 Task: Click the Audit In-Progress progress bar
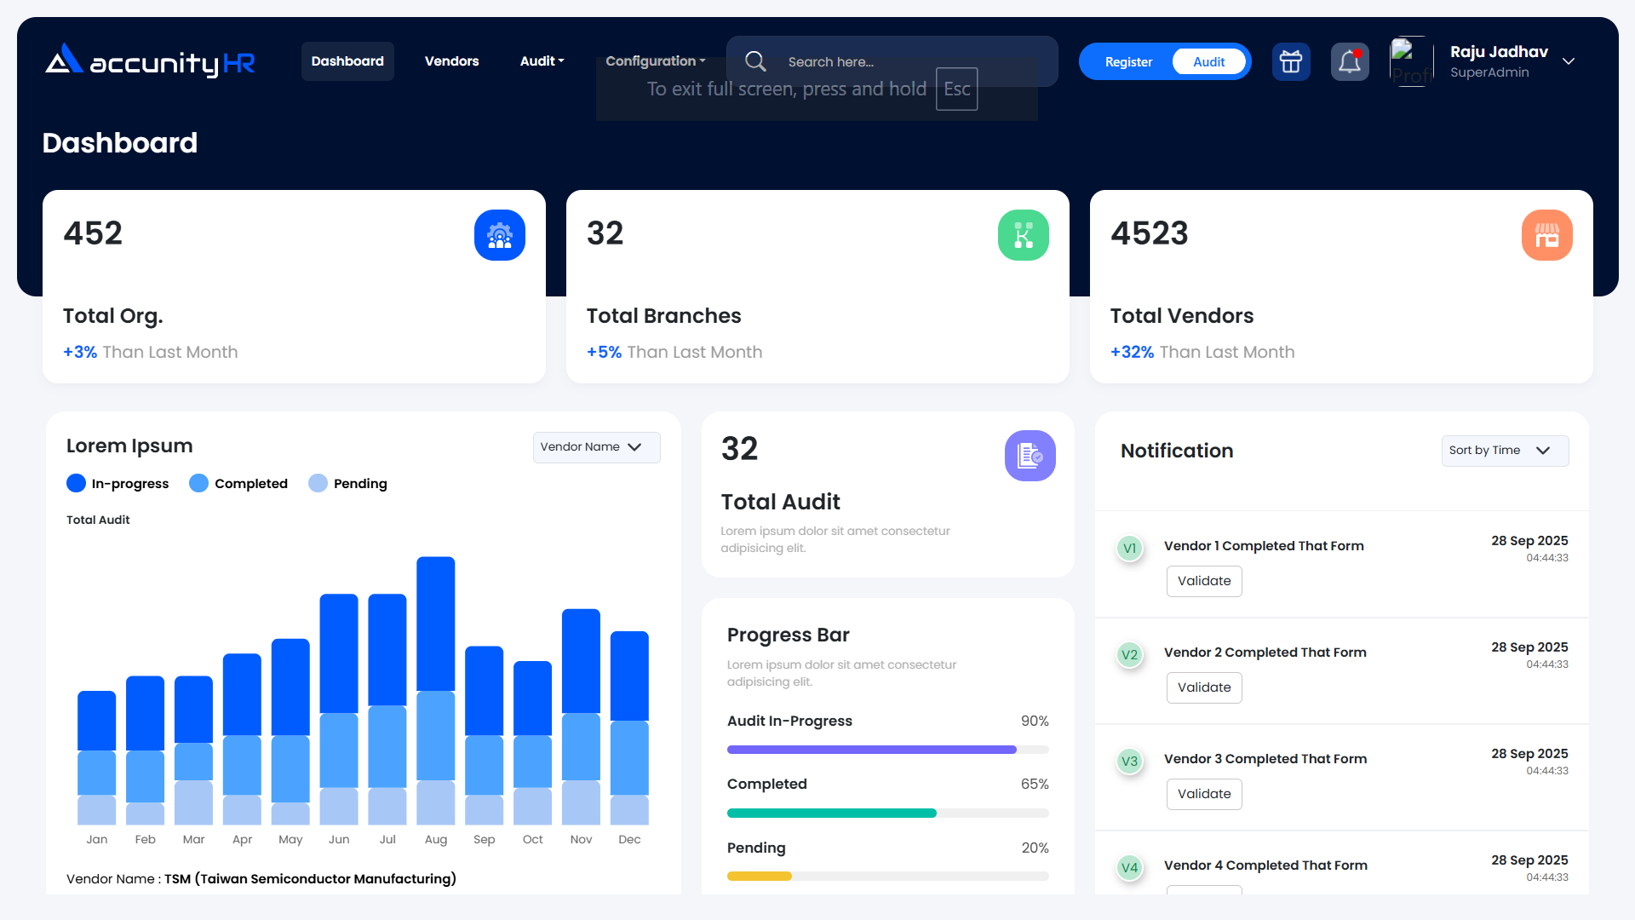pyautogui.click(x=887, y=750)
